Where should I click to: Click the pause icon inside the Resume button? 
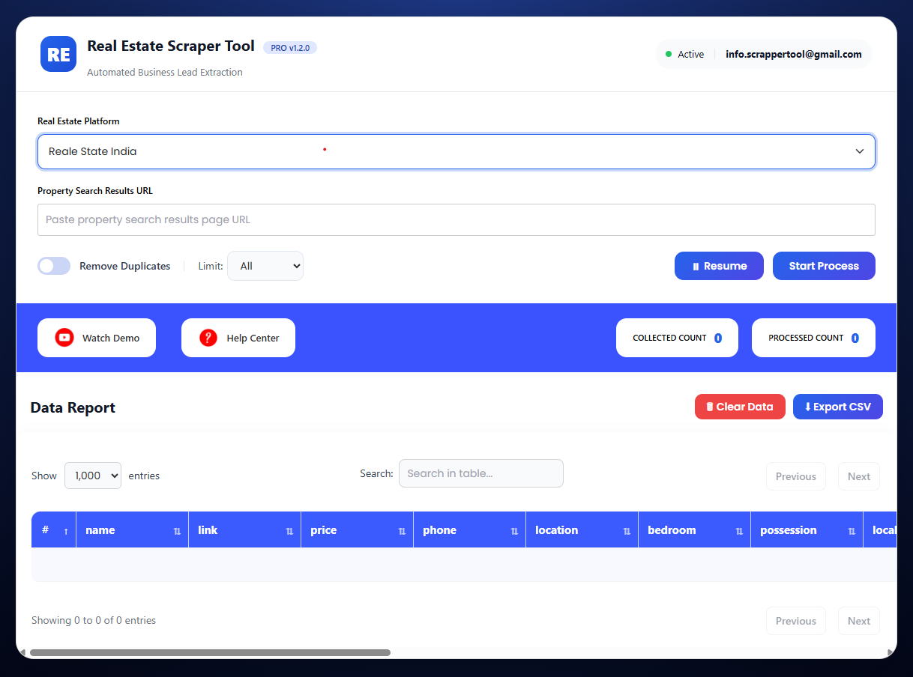[697, 265]
